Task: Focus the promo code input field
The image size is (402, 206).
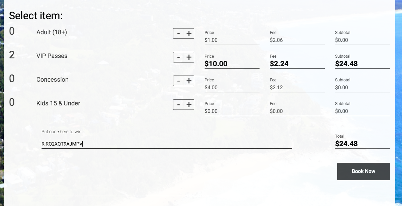Action: (x=166, y=144)
